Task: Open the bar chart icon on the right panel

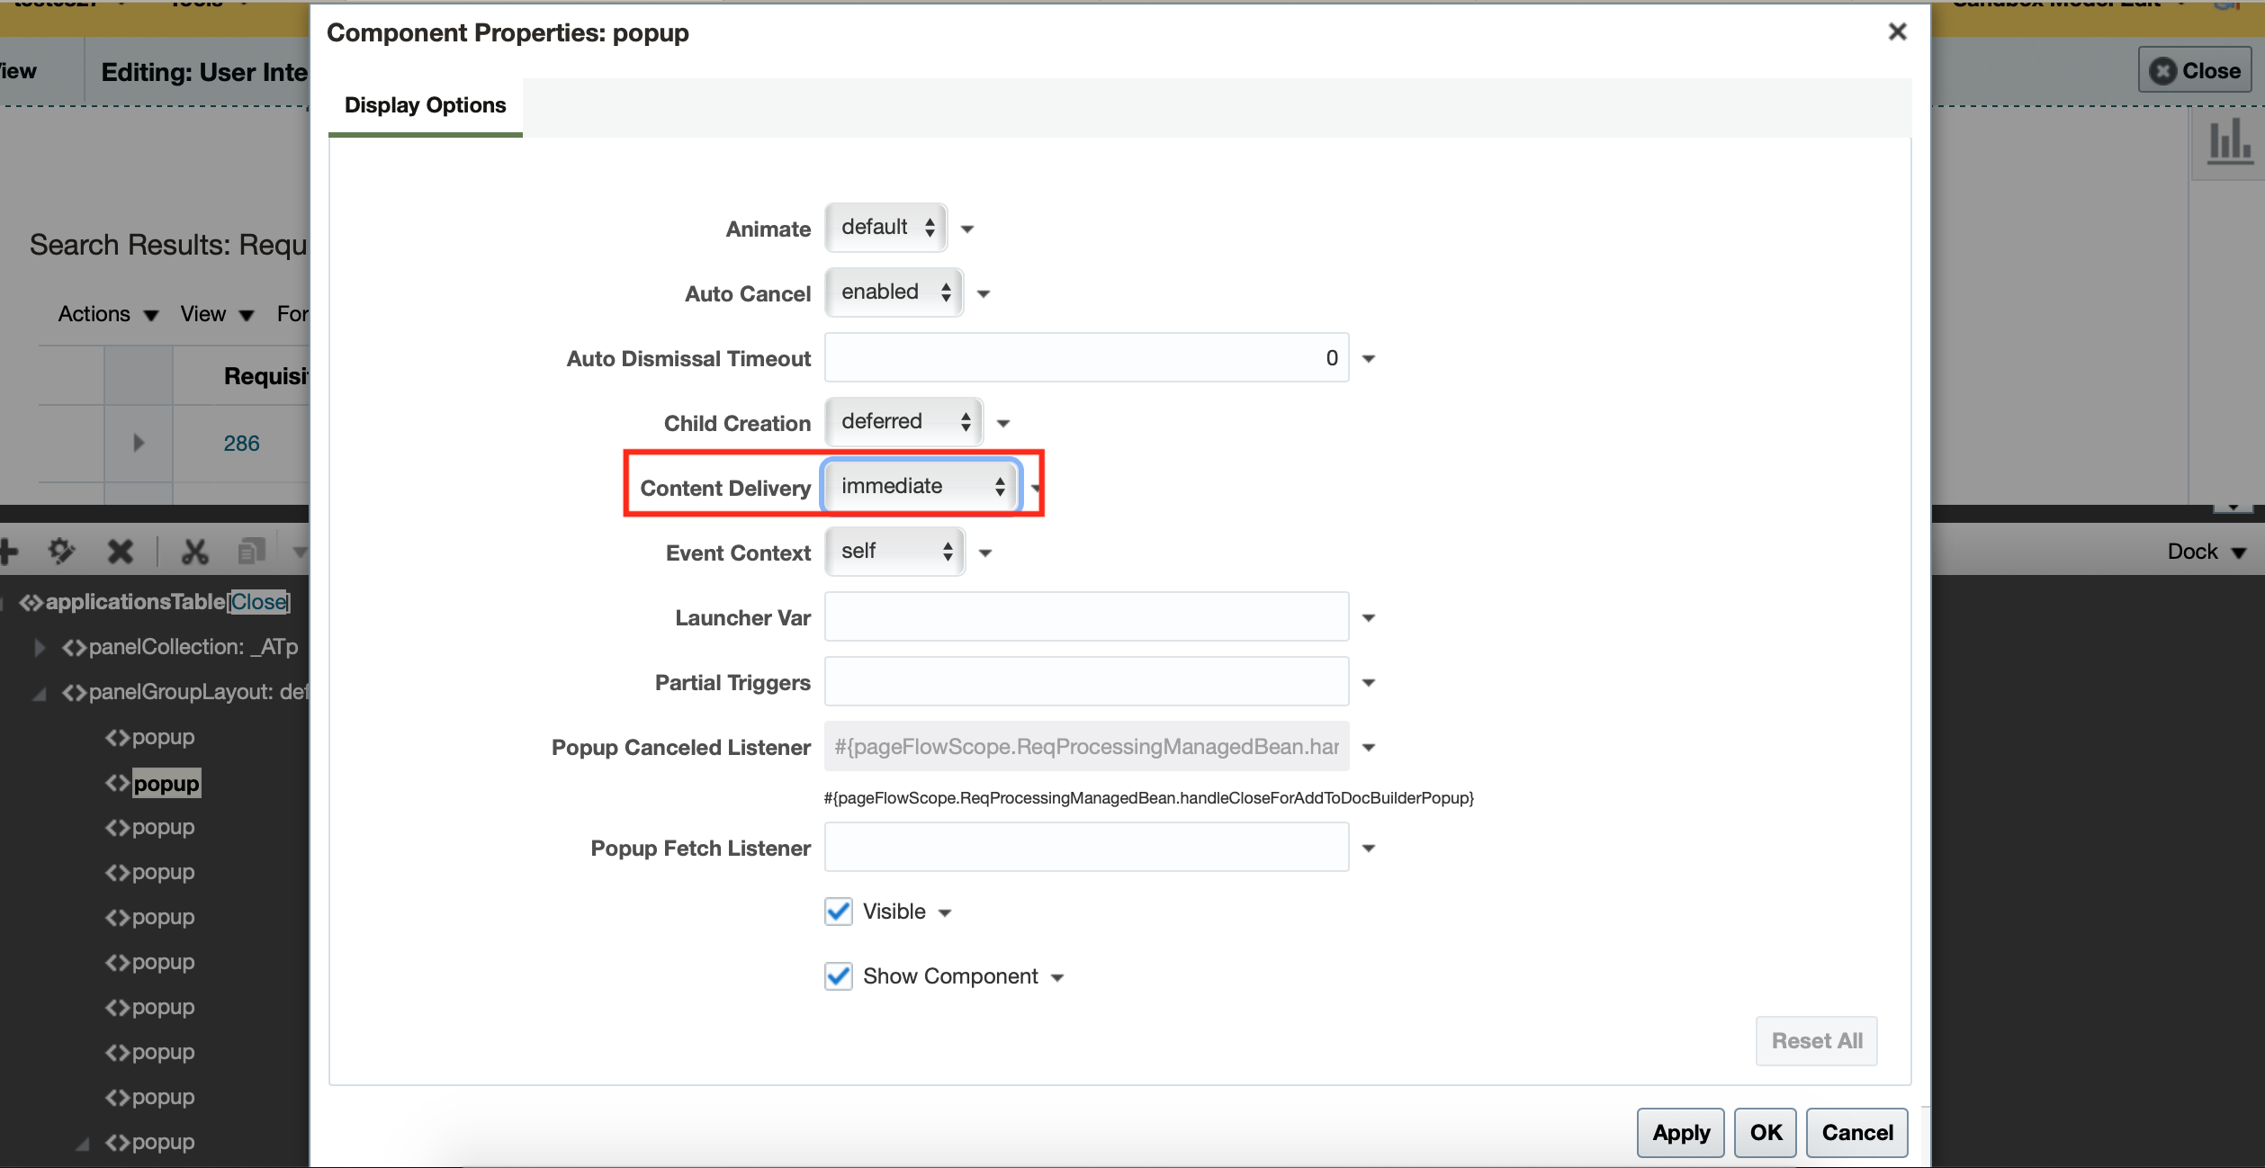Action: pos(2229,141)
